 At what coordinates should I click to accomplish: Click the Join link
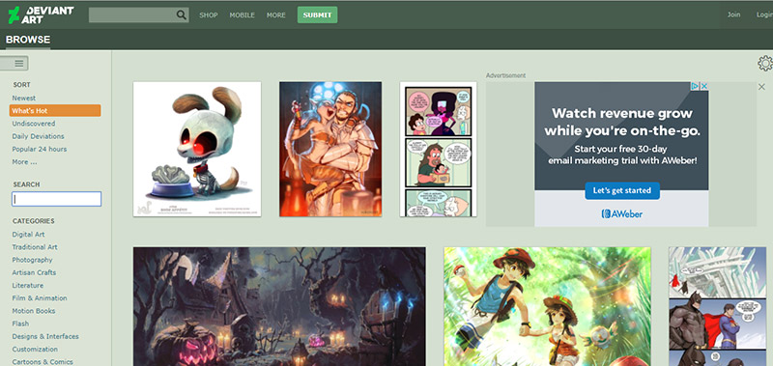733,14
